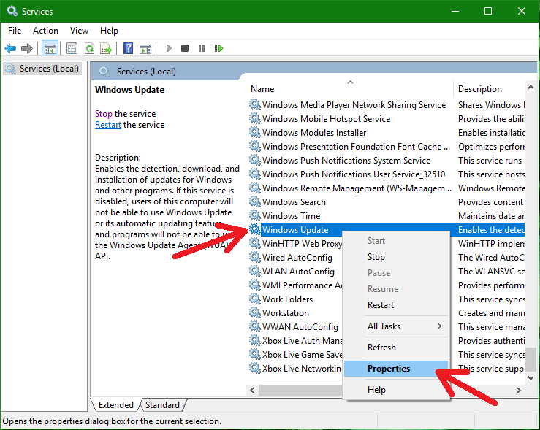540x430 pixels.
Task: Click the Start Service play icon
Action: (x=168, y=48)
